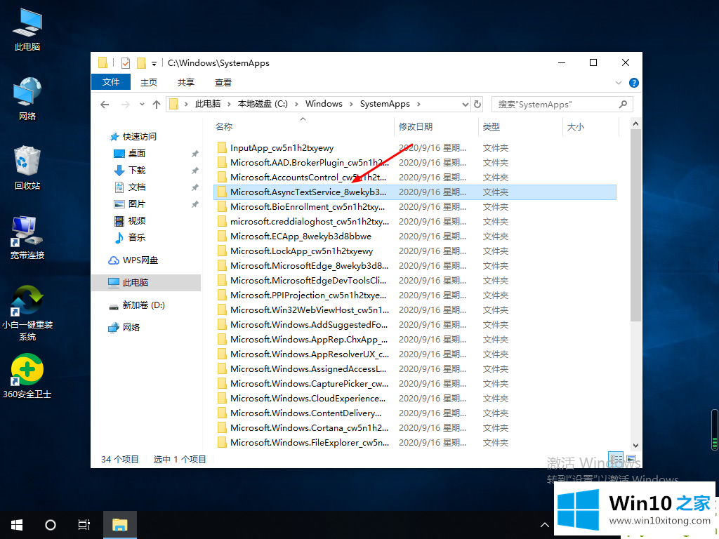This screenshot has height=539, width=719.
Task: Open the 回收站 recycle bin icon
Action: point(27,168)
